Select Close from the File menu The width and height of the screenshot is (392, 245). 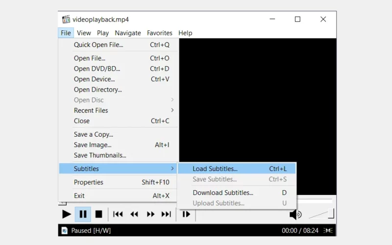click(x=119, y=121)
